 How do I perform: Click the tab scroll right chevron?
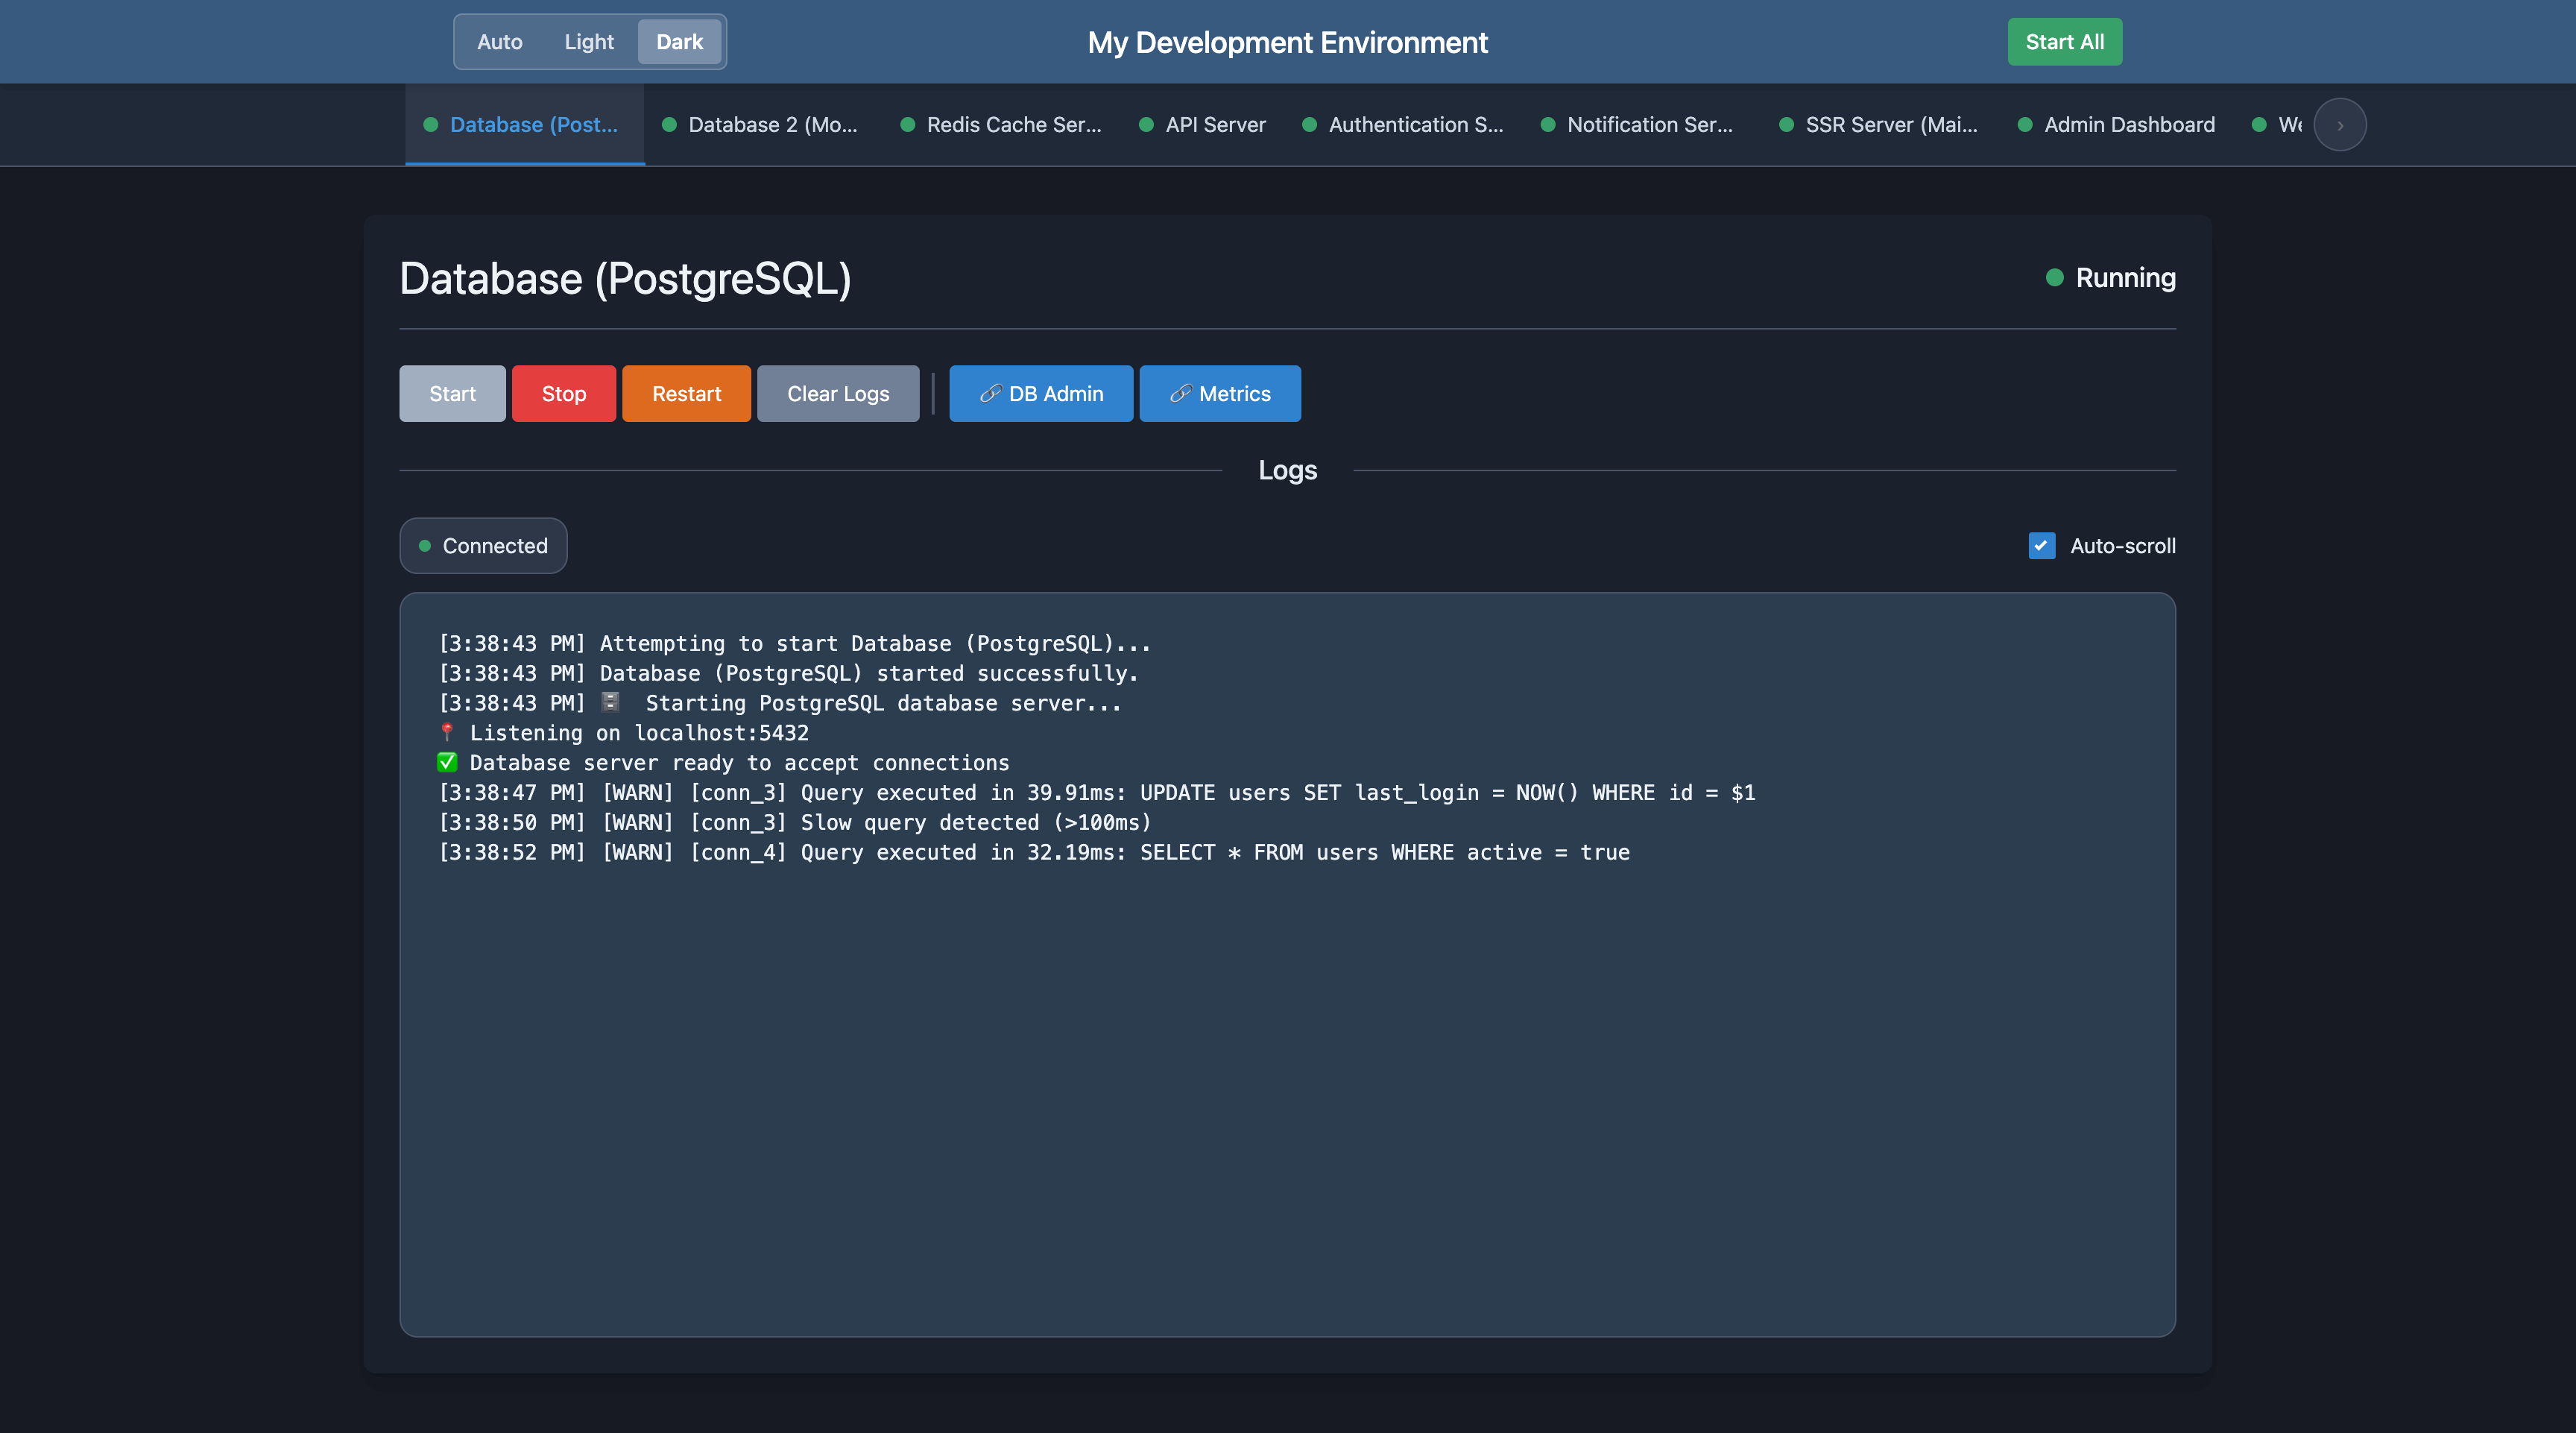point(2340,125)
